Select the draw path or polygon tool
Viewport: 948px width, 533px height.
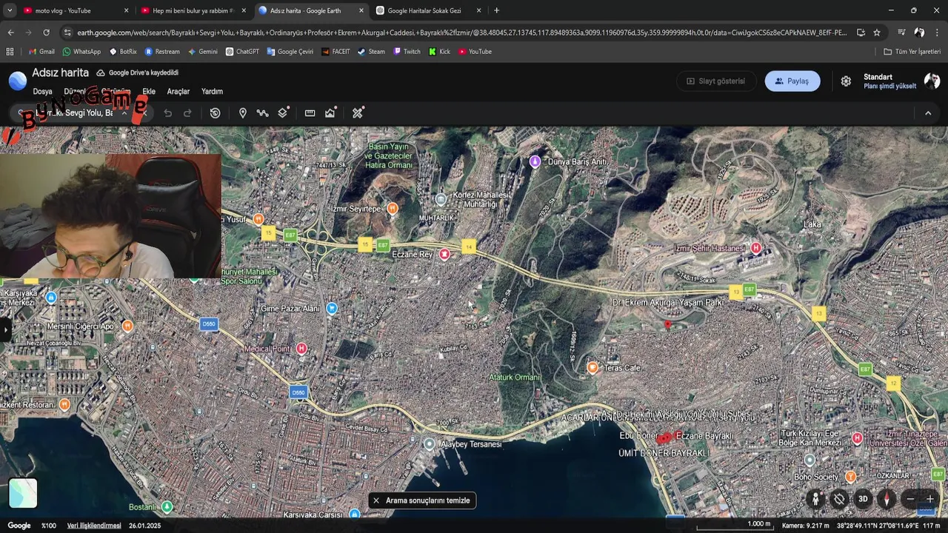pos(262,113)
